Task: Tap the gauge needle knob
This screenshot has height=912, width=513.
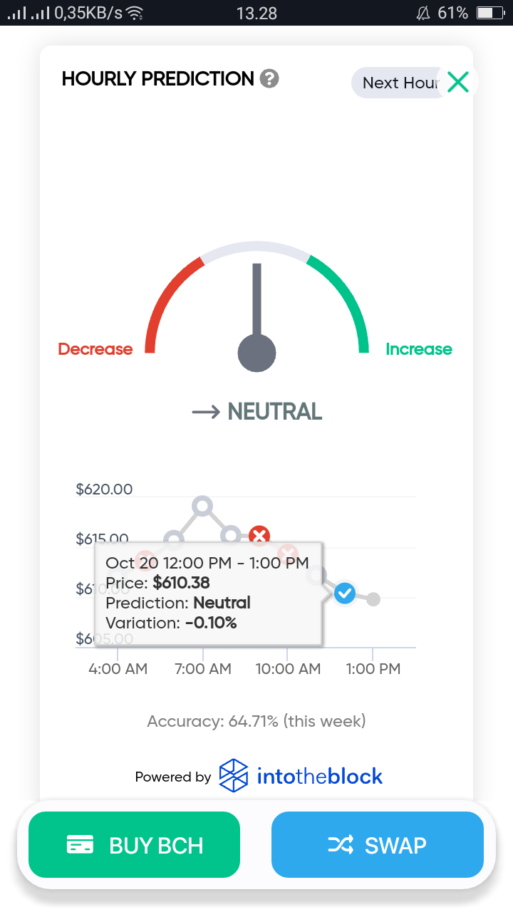Action: pos(256,352)
